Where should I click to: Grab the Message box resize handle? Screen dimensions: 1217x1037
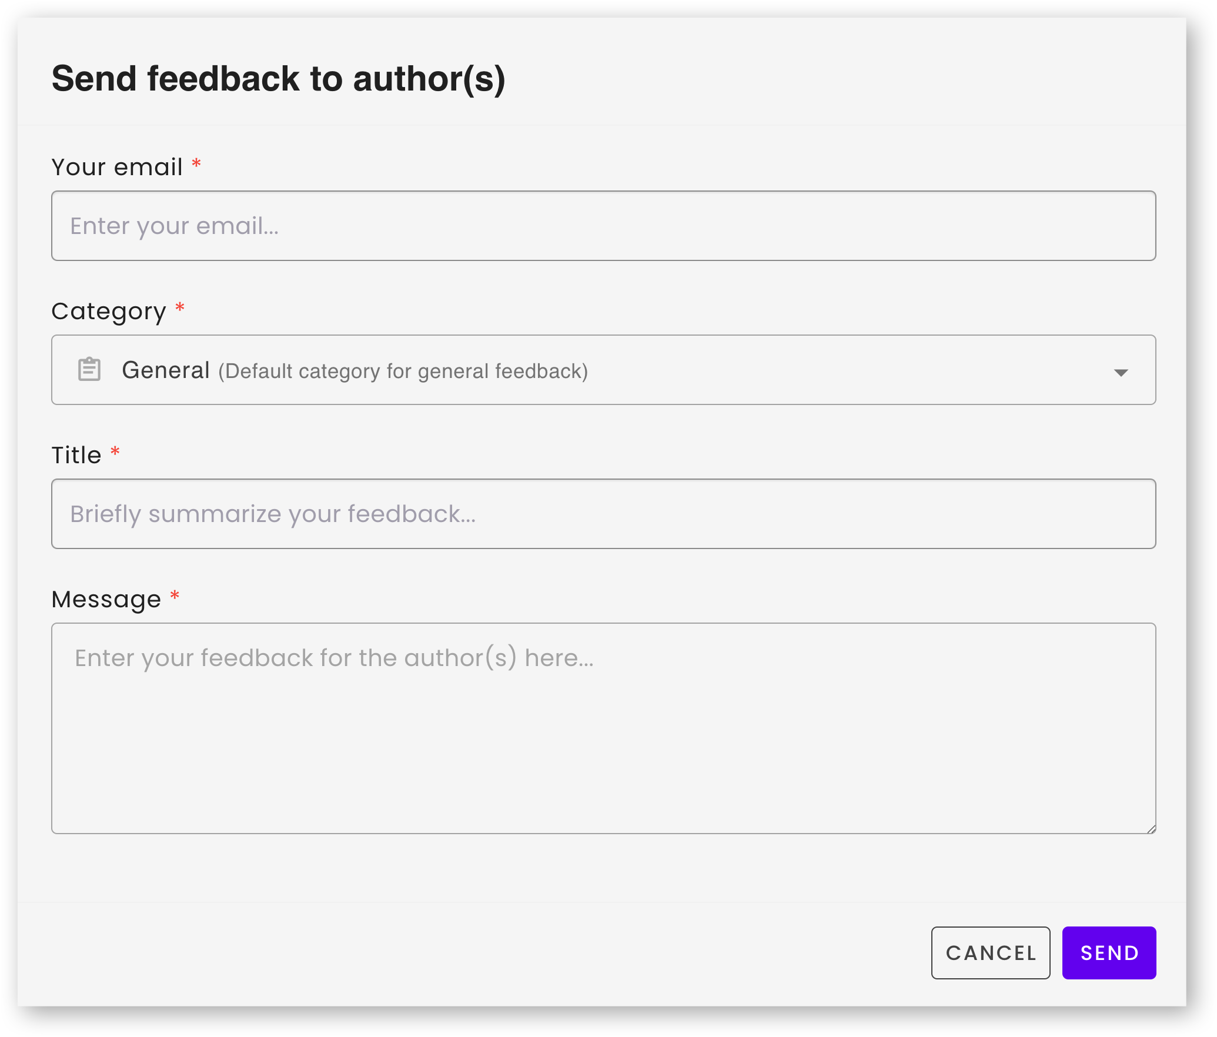(1151, 828)
